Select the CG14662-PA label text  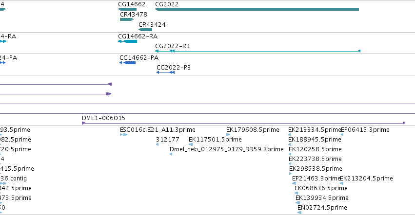[139, 57]
